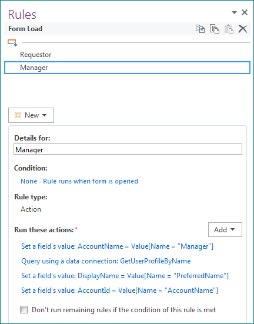
Task: Edit the Details for name field
Action: (128, 149)
